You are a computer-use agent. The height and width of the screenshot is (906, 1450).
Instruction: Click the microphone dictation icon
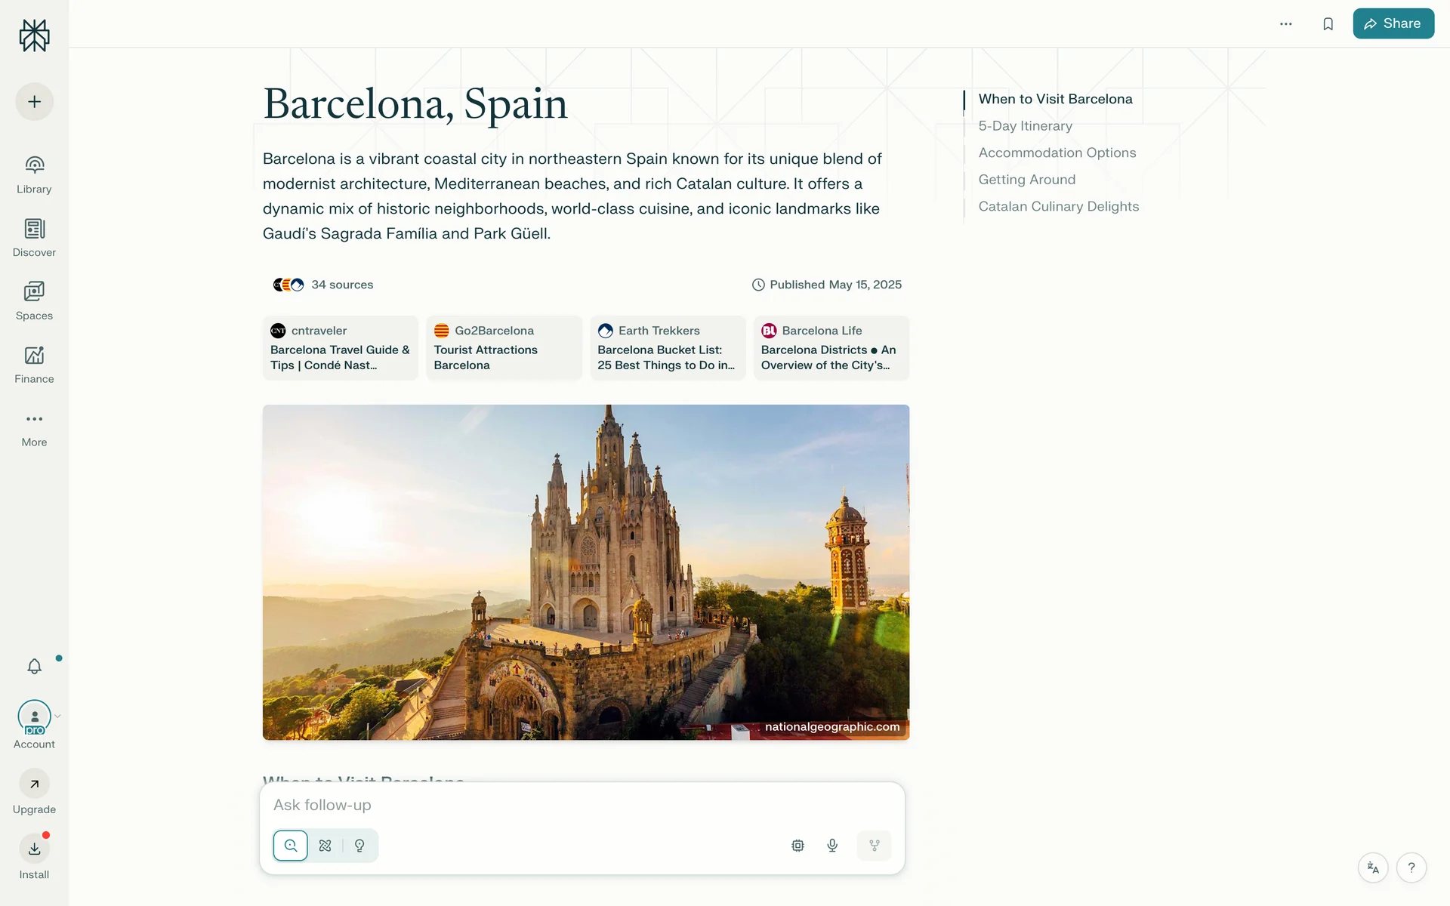click(832, 846)
